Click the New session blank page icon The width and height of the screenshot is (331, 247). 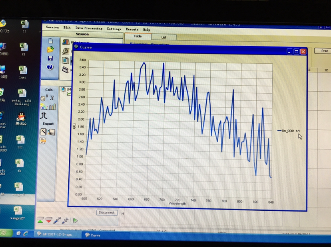click(51, 41)
